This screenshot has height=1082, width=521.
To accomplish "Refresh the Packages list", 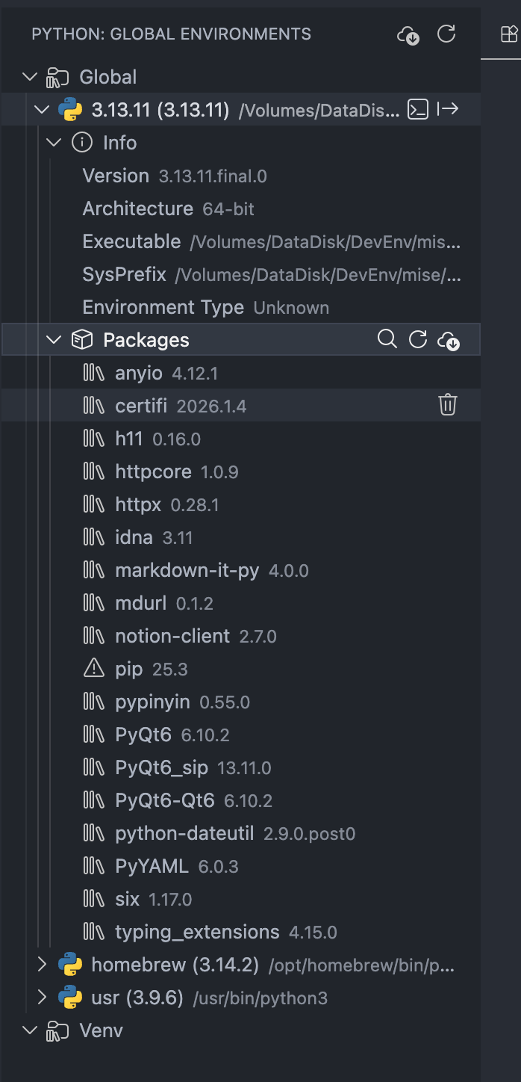I will point(418,340).
